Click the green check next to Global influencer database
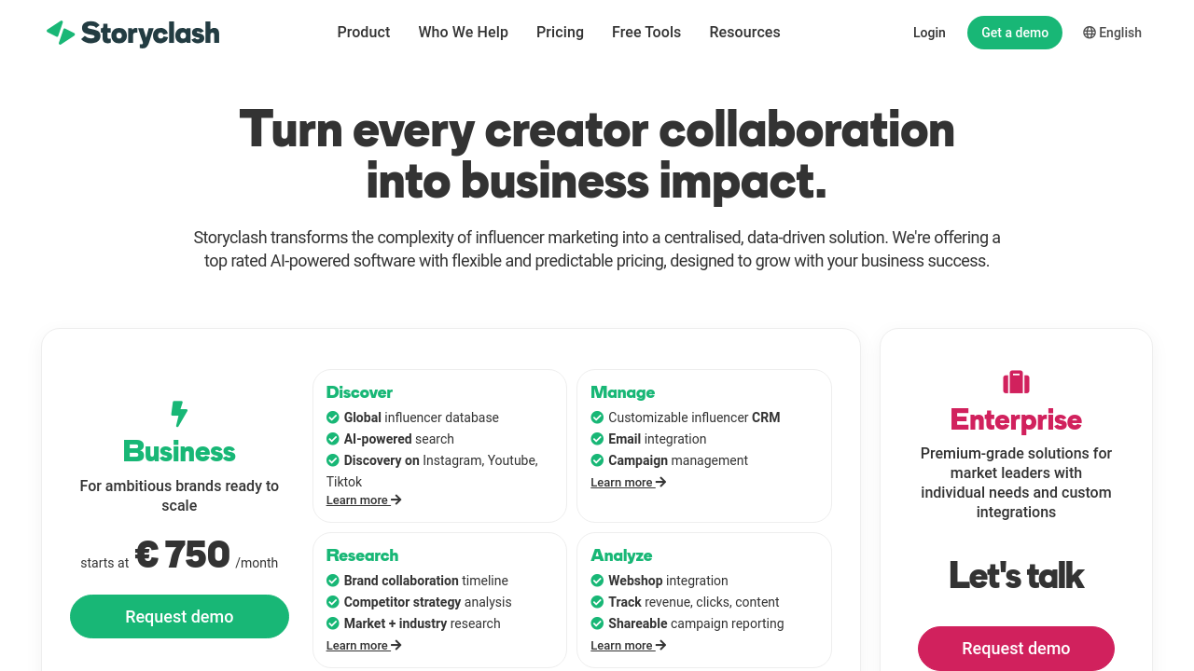This screenshot has width=1194, height=671. (333, 418)
